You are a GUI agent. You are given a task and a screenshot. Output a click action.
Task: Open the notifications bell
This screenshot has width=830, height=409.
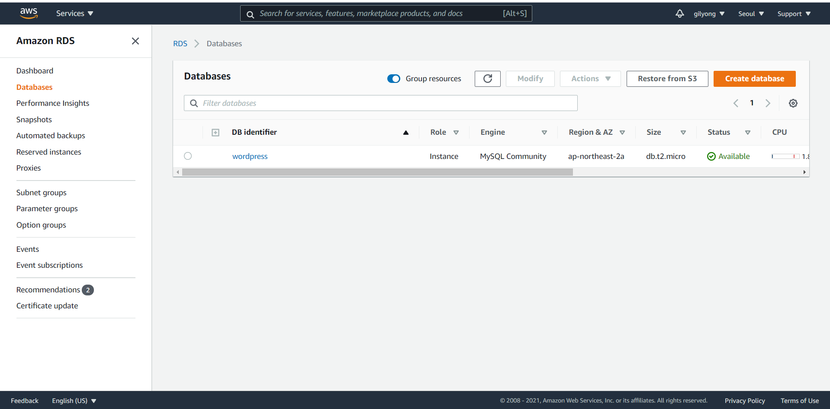(x=680, y=13)
